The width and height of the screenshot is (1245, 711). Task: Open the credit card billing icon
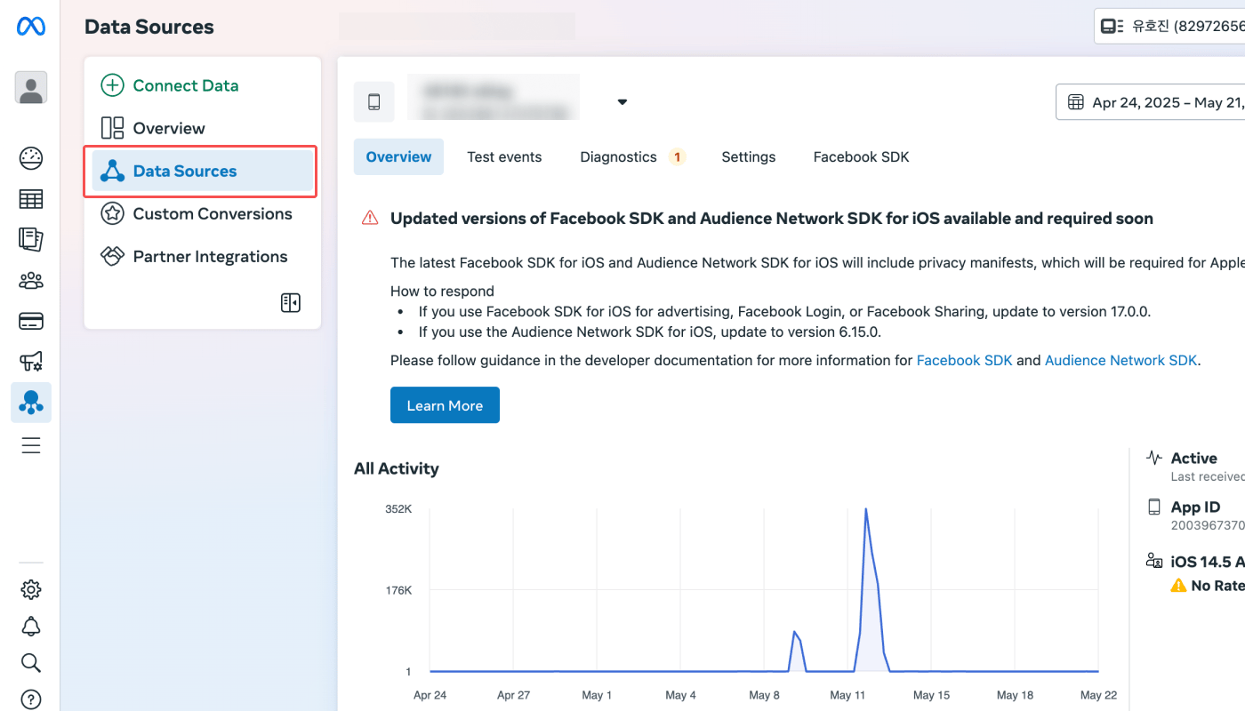tap(31, 322)
